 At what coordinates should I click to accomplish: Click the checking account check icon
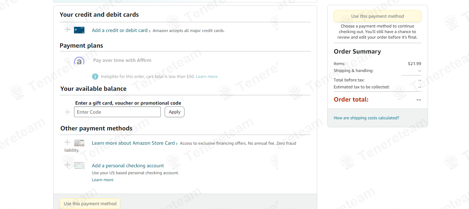pyautogui.click(x=79, y=166)
